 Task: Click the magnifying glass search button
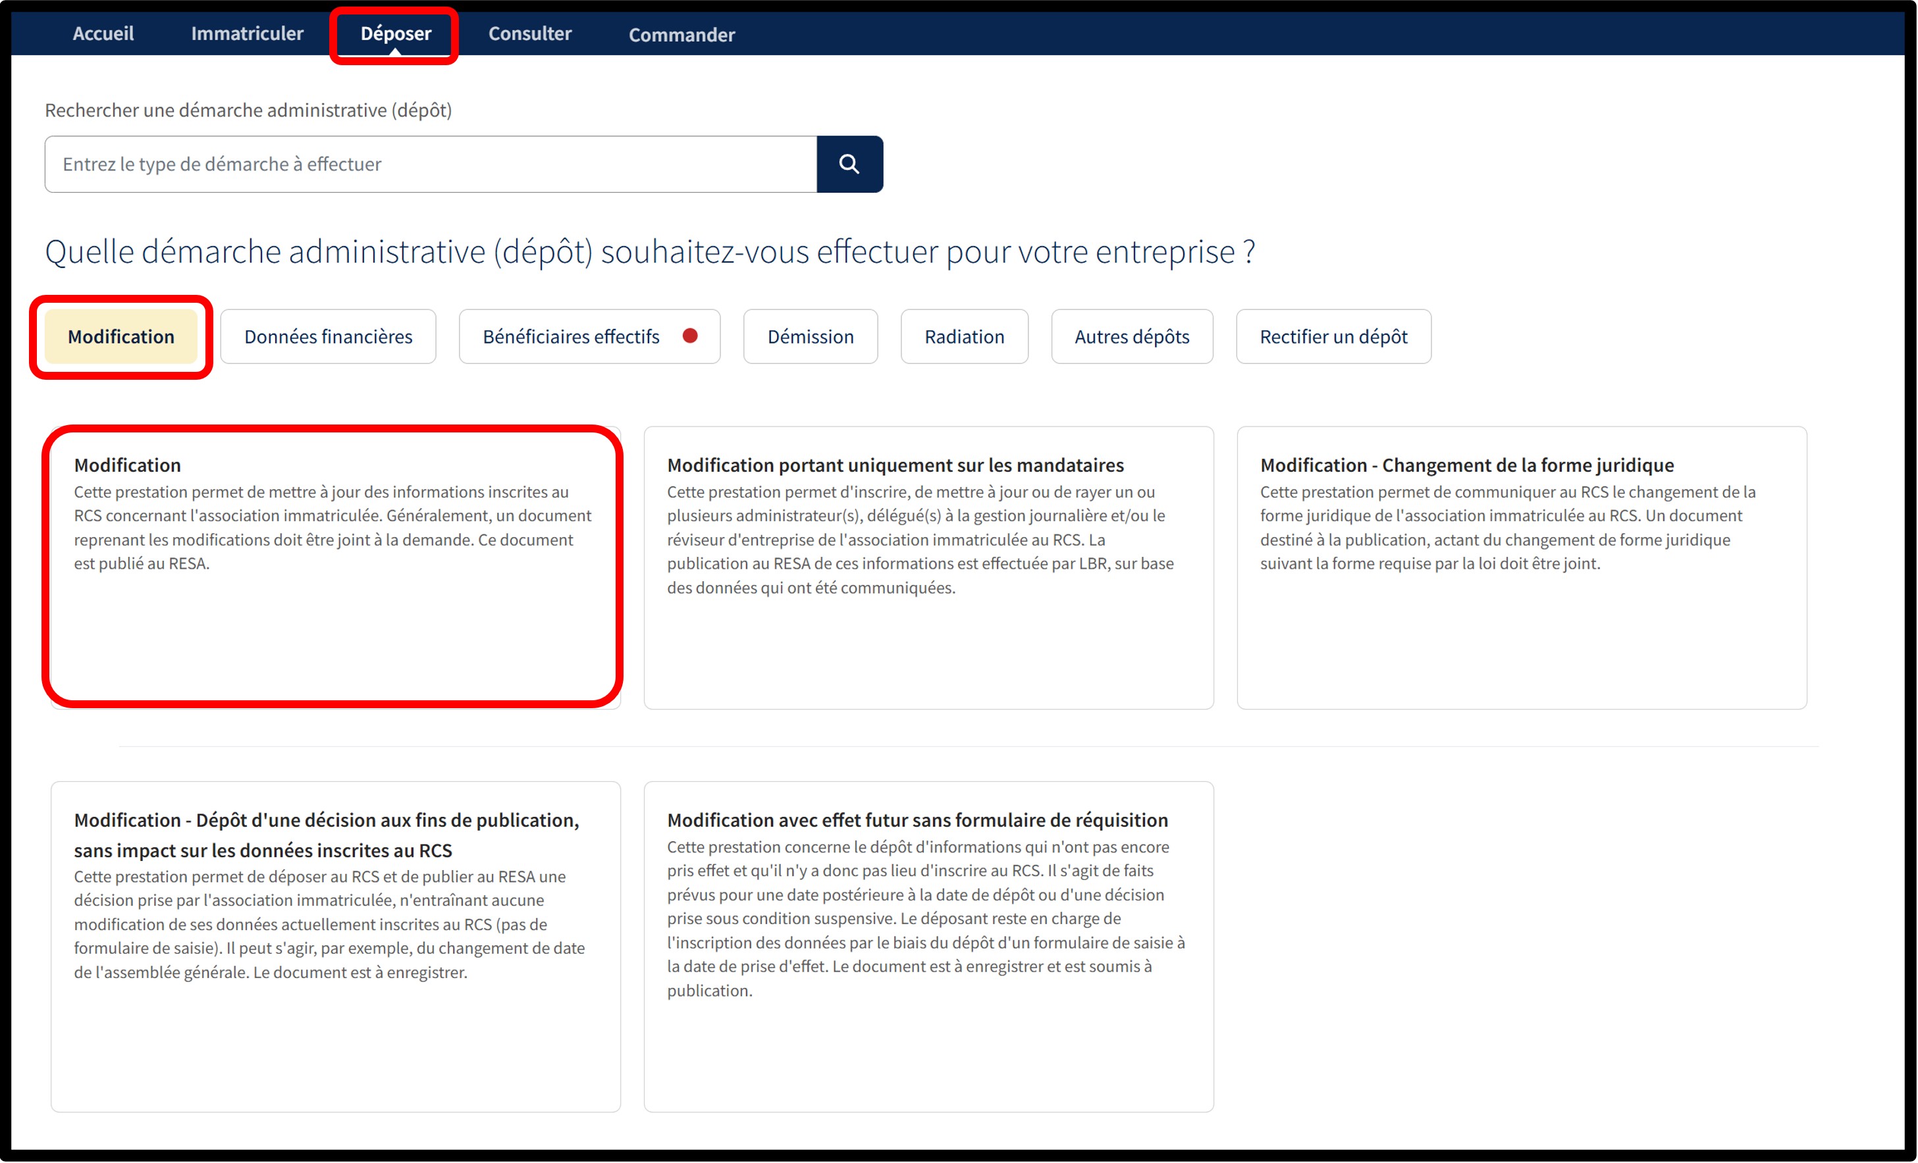849,164
